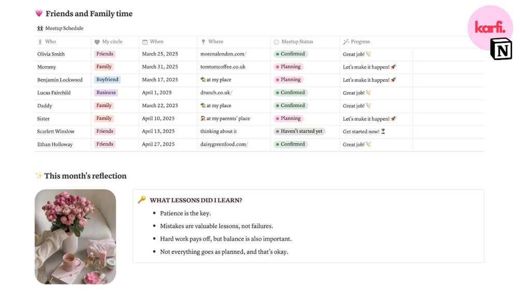Select the Boyfriend circle tag
The height and width of the screenshot is (292, 520).
click(x=107, y=80)
